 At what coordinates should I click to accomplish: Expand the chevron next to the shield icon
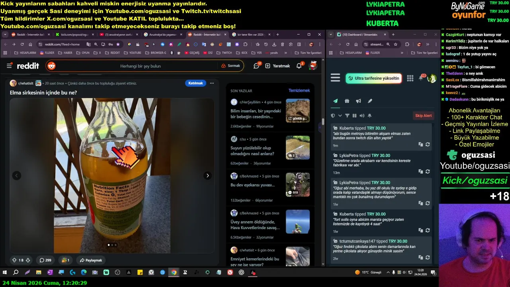340,116
